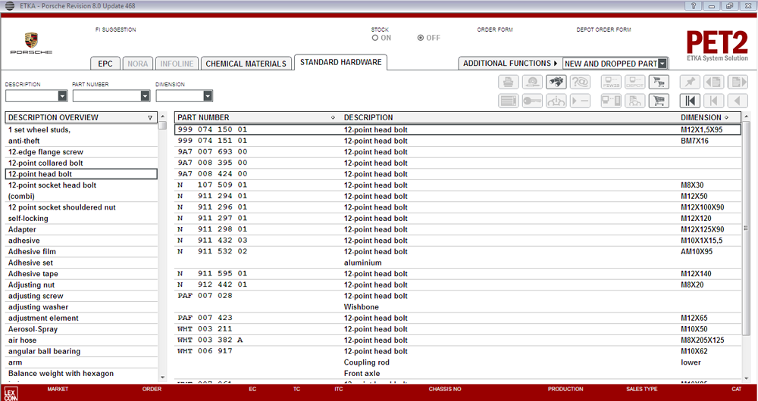
Task: Select part number N 911 432 03
Action: coord(212,241)
